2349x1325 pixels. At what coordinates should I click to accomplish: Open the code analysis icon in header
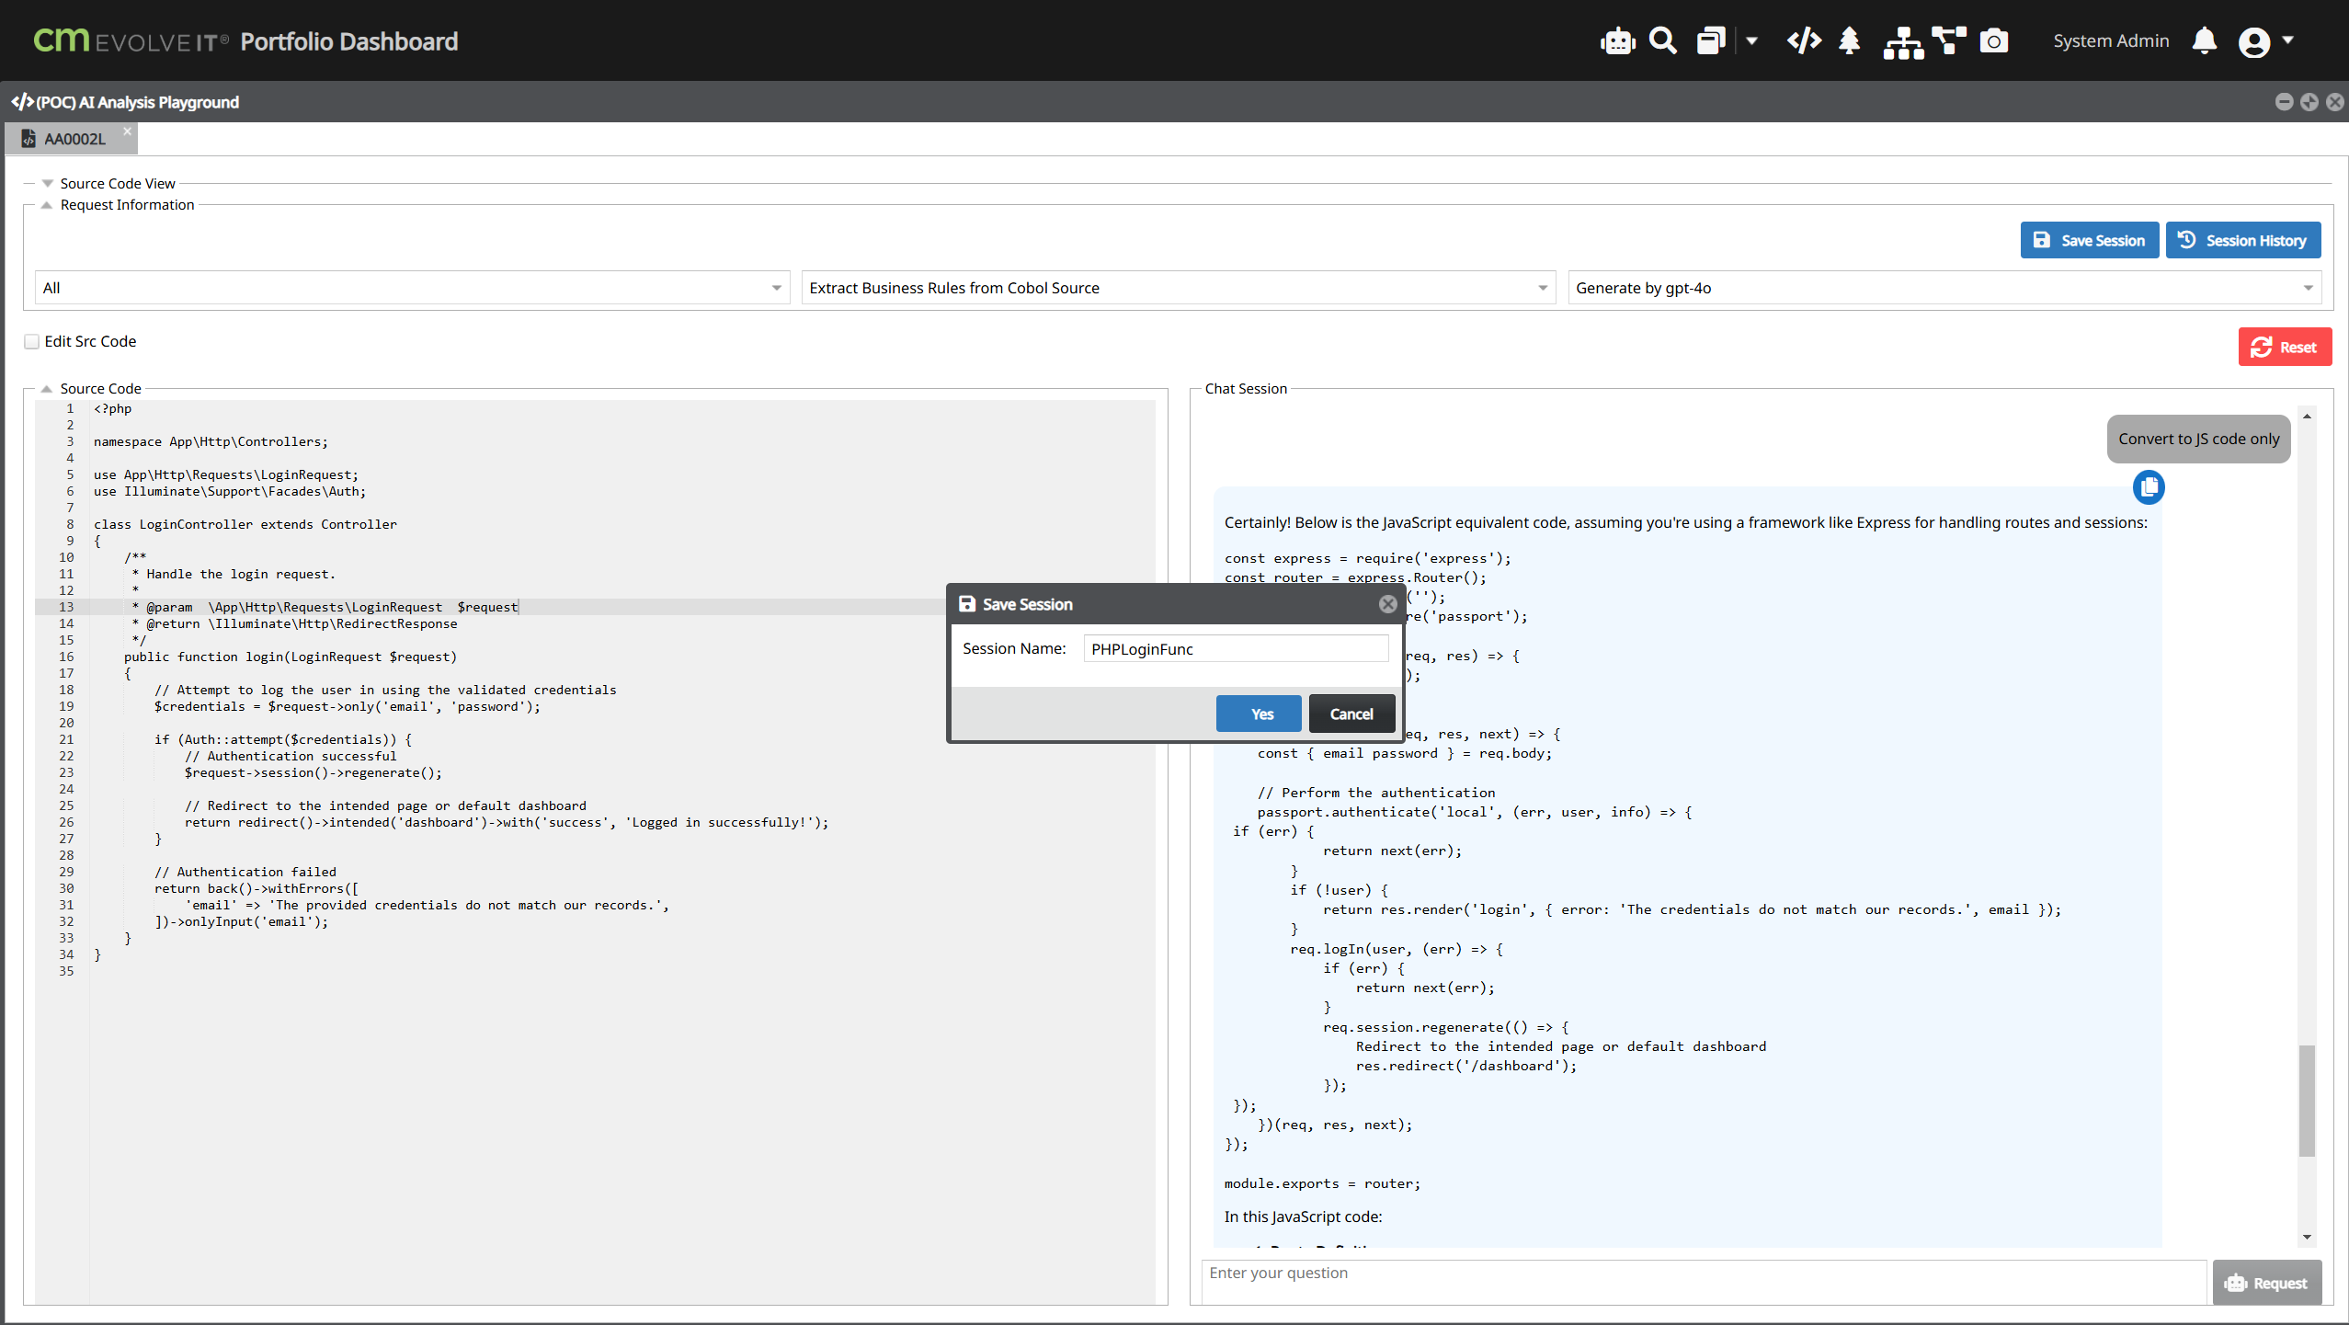1804,41
